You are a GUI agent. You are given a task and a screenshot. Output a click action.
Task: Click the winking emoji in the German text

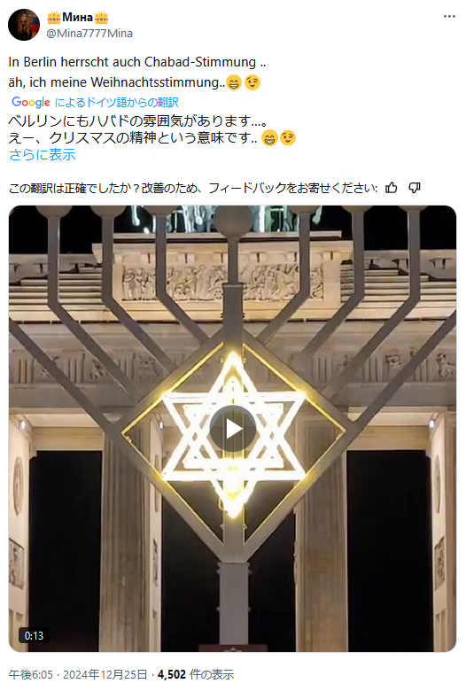coord(252,82)
